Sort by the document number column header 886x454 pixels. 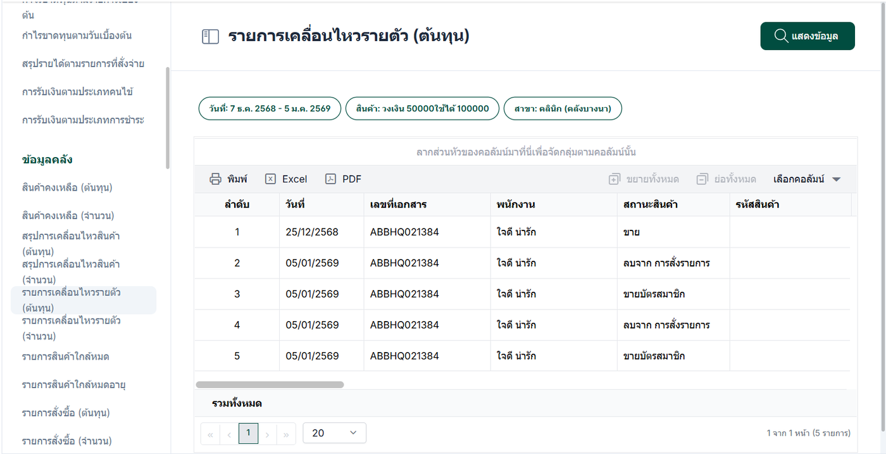point(399,205)
